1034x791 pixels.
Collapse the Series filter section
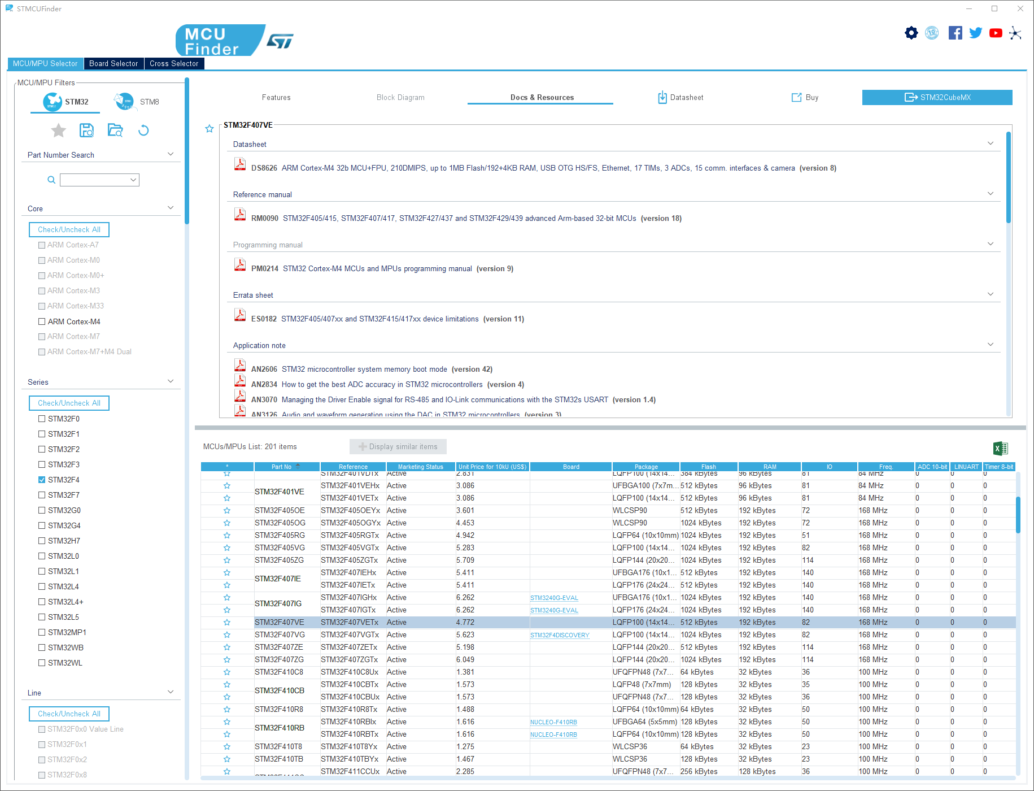(x=171, y=381)
